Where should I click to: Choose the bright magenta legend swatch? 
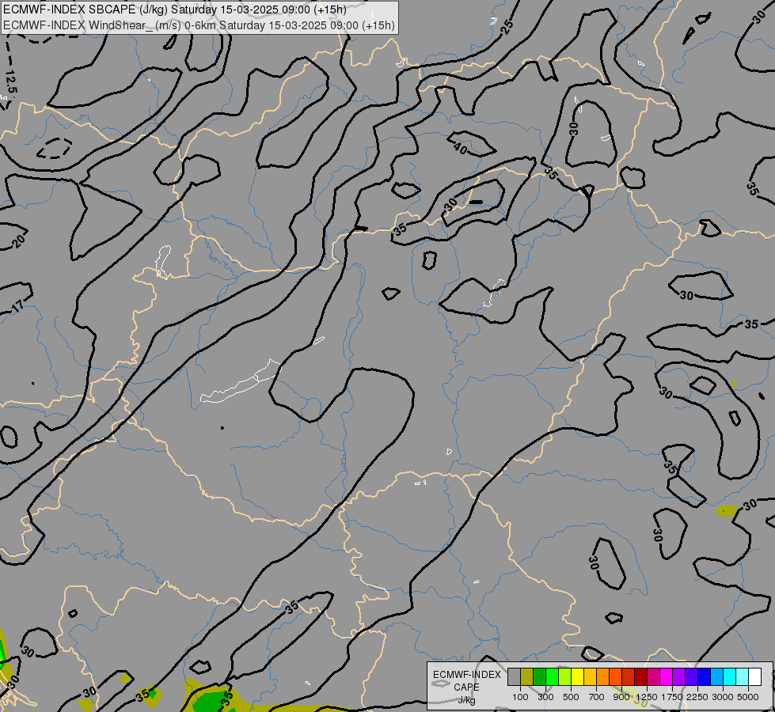tap(667, 676)
